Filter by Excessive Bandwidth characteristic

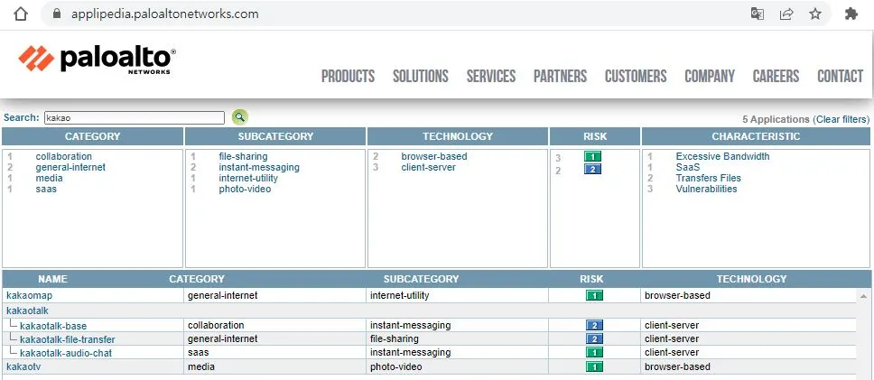click(x=722, y=156)
